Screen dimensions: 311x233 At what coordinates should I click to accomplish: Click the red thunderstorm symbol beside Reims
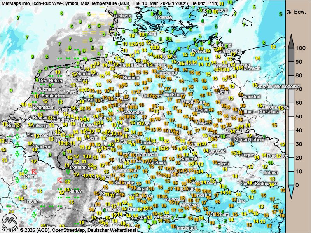pyautogui.click(x=34, y=171)
